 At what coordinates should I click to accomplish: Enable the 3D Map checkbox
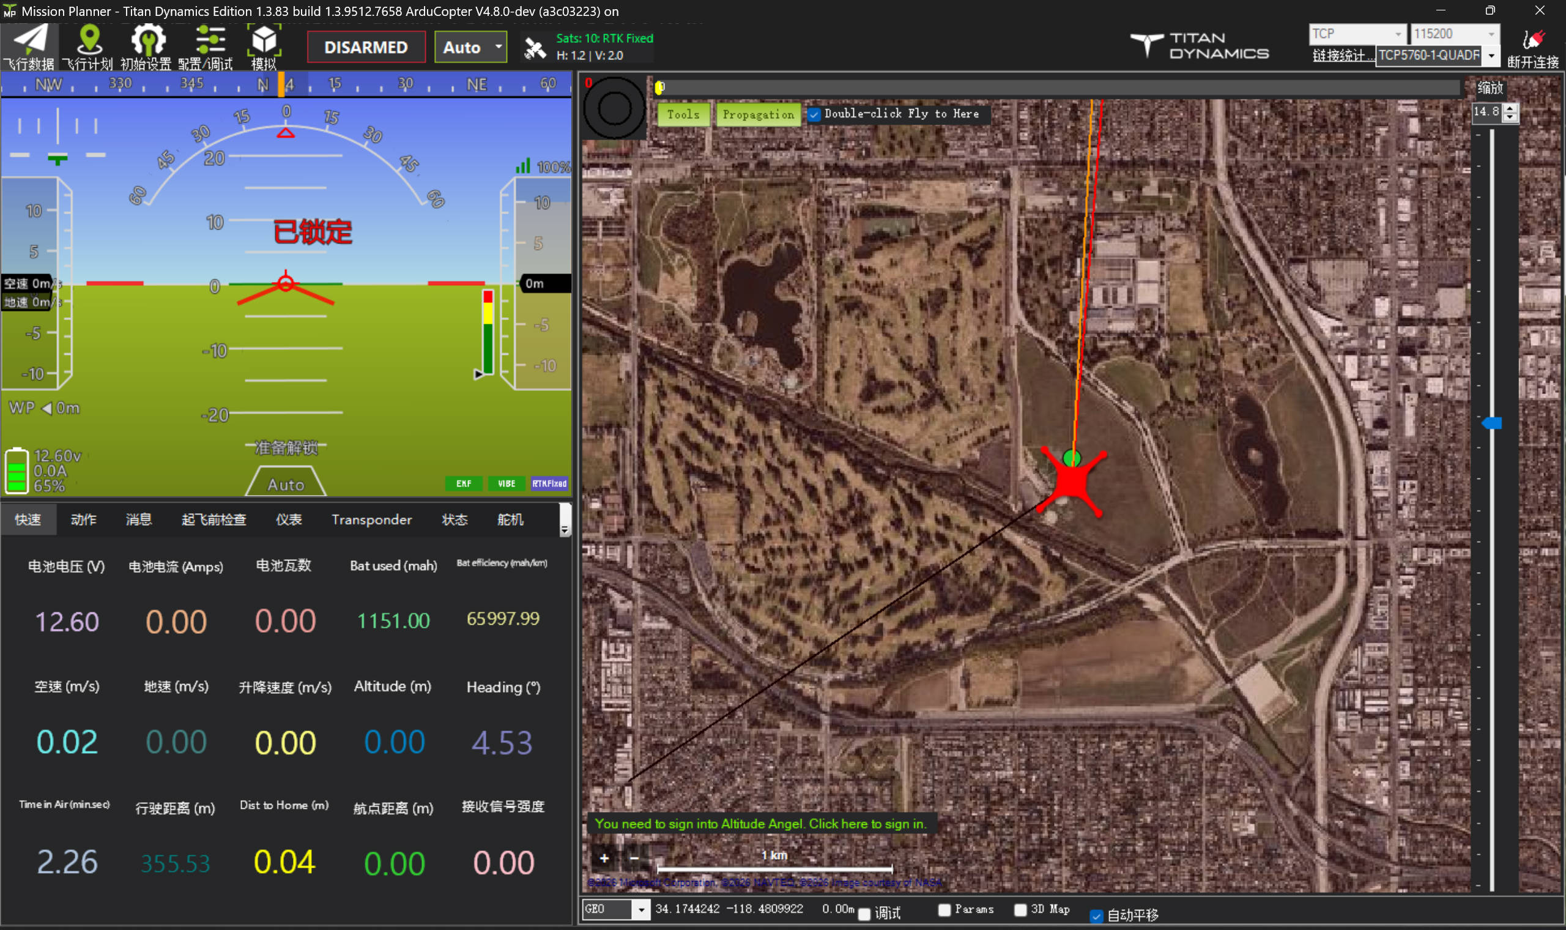(1020, 909)
